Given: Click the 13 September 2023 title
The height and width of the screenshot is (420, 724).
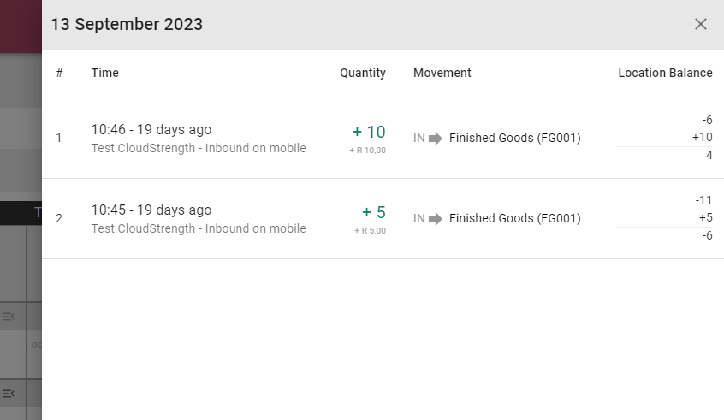Looking at the screenshot, I should 127,25.
